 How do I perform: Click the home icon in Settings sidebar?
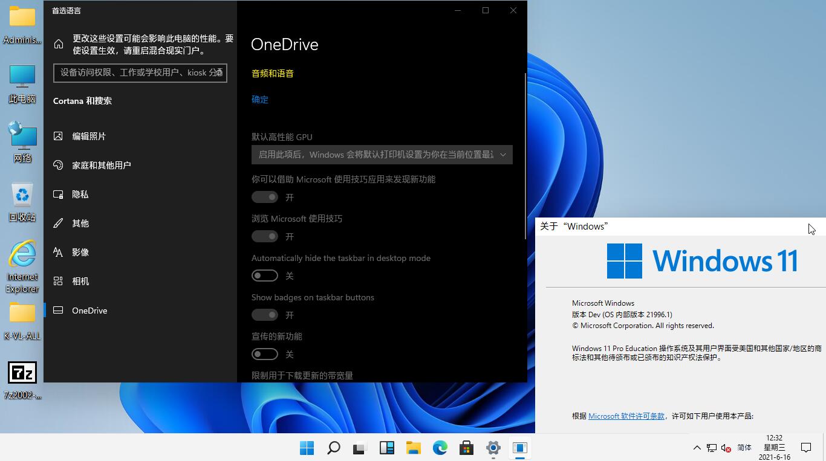click(59, 44)
